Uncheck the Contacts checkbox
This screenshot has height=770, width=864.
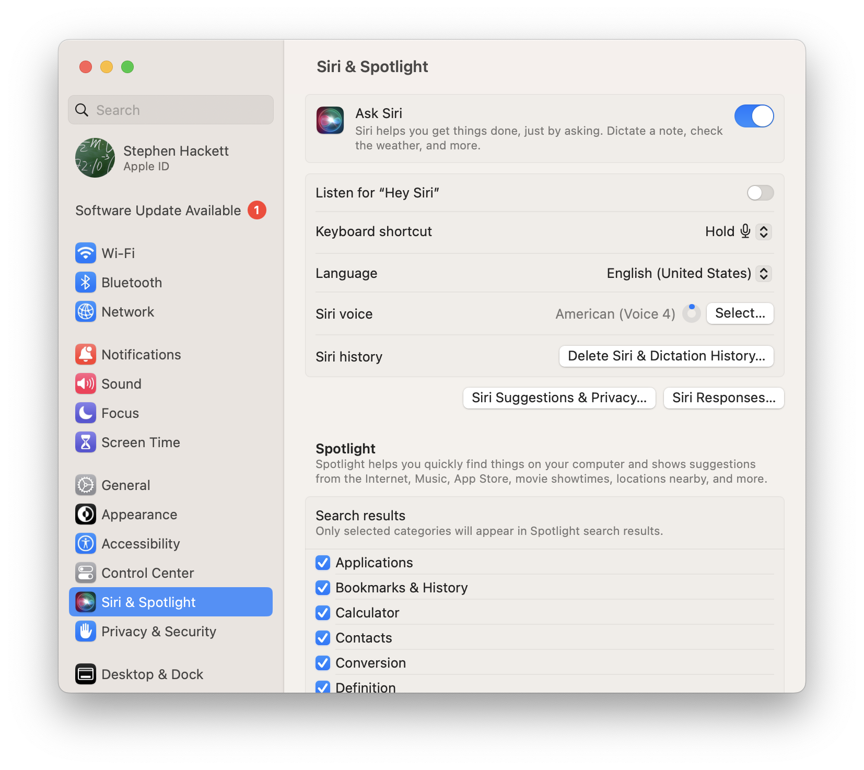tap(323, 638)
